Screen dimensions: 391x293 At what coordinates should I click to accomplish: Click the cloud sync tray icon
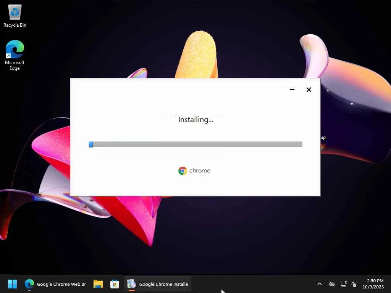pyautogui.click(x=332, y=284)
